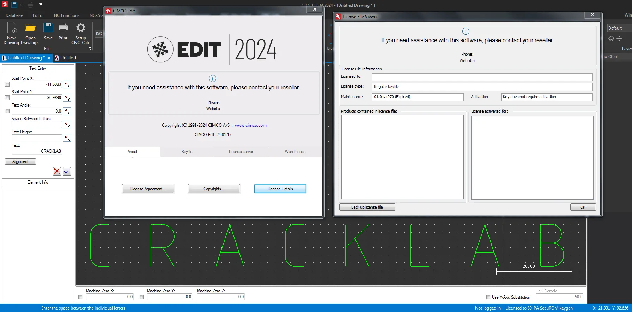This screenshot has width=632, height=312.
Task: Open the File group dialog launcher
Action: [x=90, y=49]
